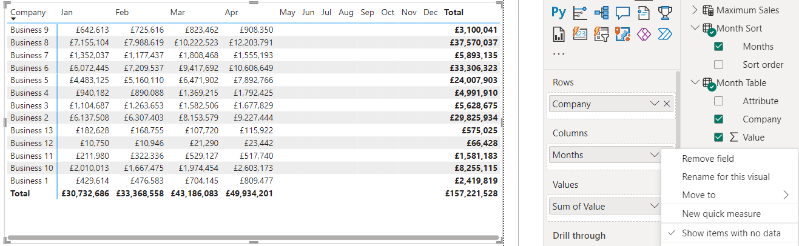
Task: Collapse the Month Sort table
Action: [x=695, y=28]
